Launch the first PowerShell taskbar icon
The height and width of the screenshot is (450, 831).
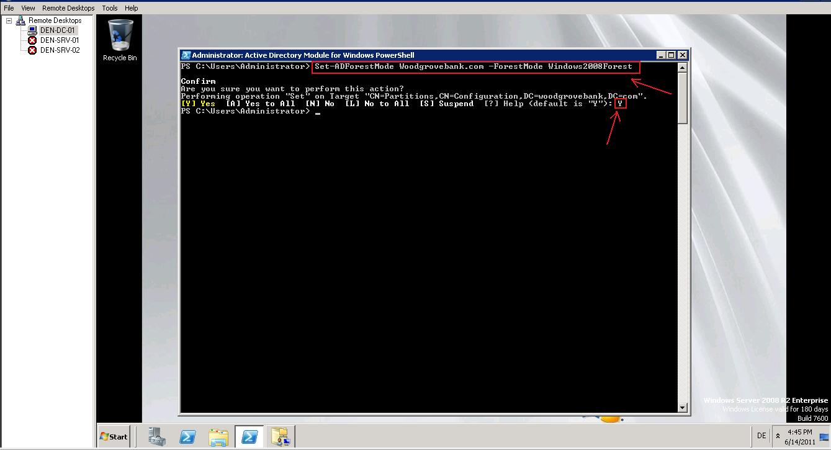[x=188, y=436]
